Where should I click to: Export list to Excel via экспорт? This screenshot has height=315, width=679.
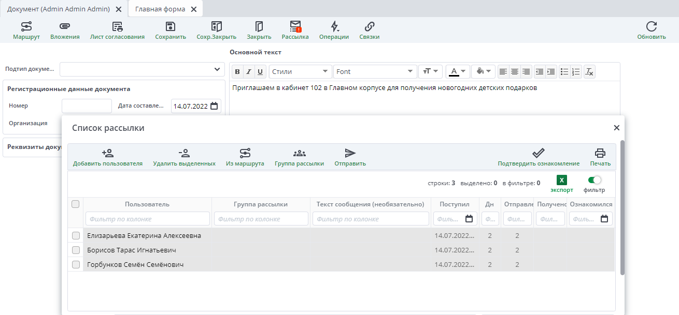coord(562,184)
